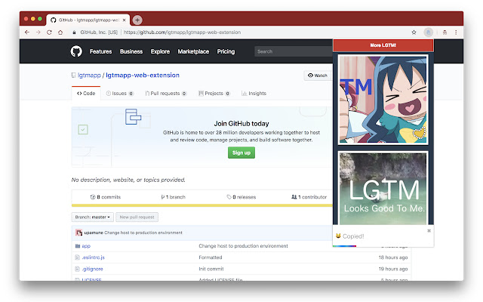Open the lgtmapp owner link
This screenshot has height=302, width=483.
(89, 75)
